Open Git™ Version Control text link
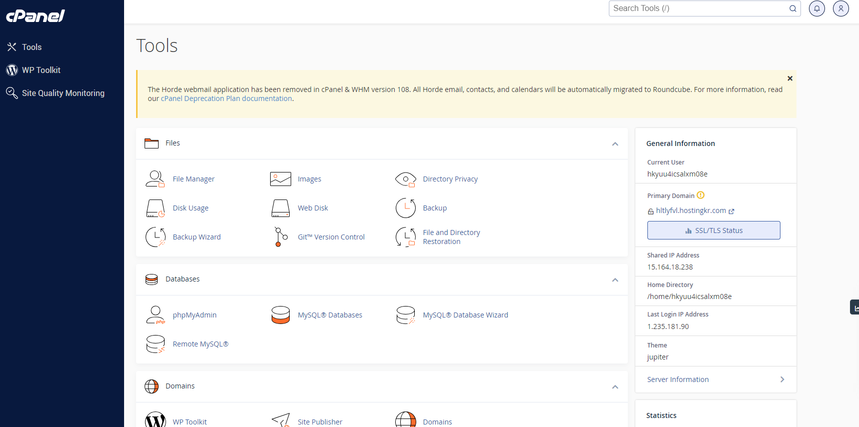Viewport: 859px width, 427px height. coord(331,237)
